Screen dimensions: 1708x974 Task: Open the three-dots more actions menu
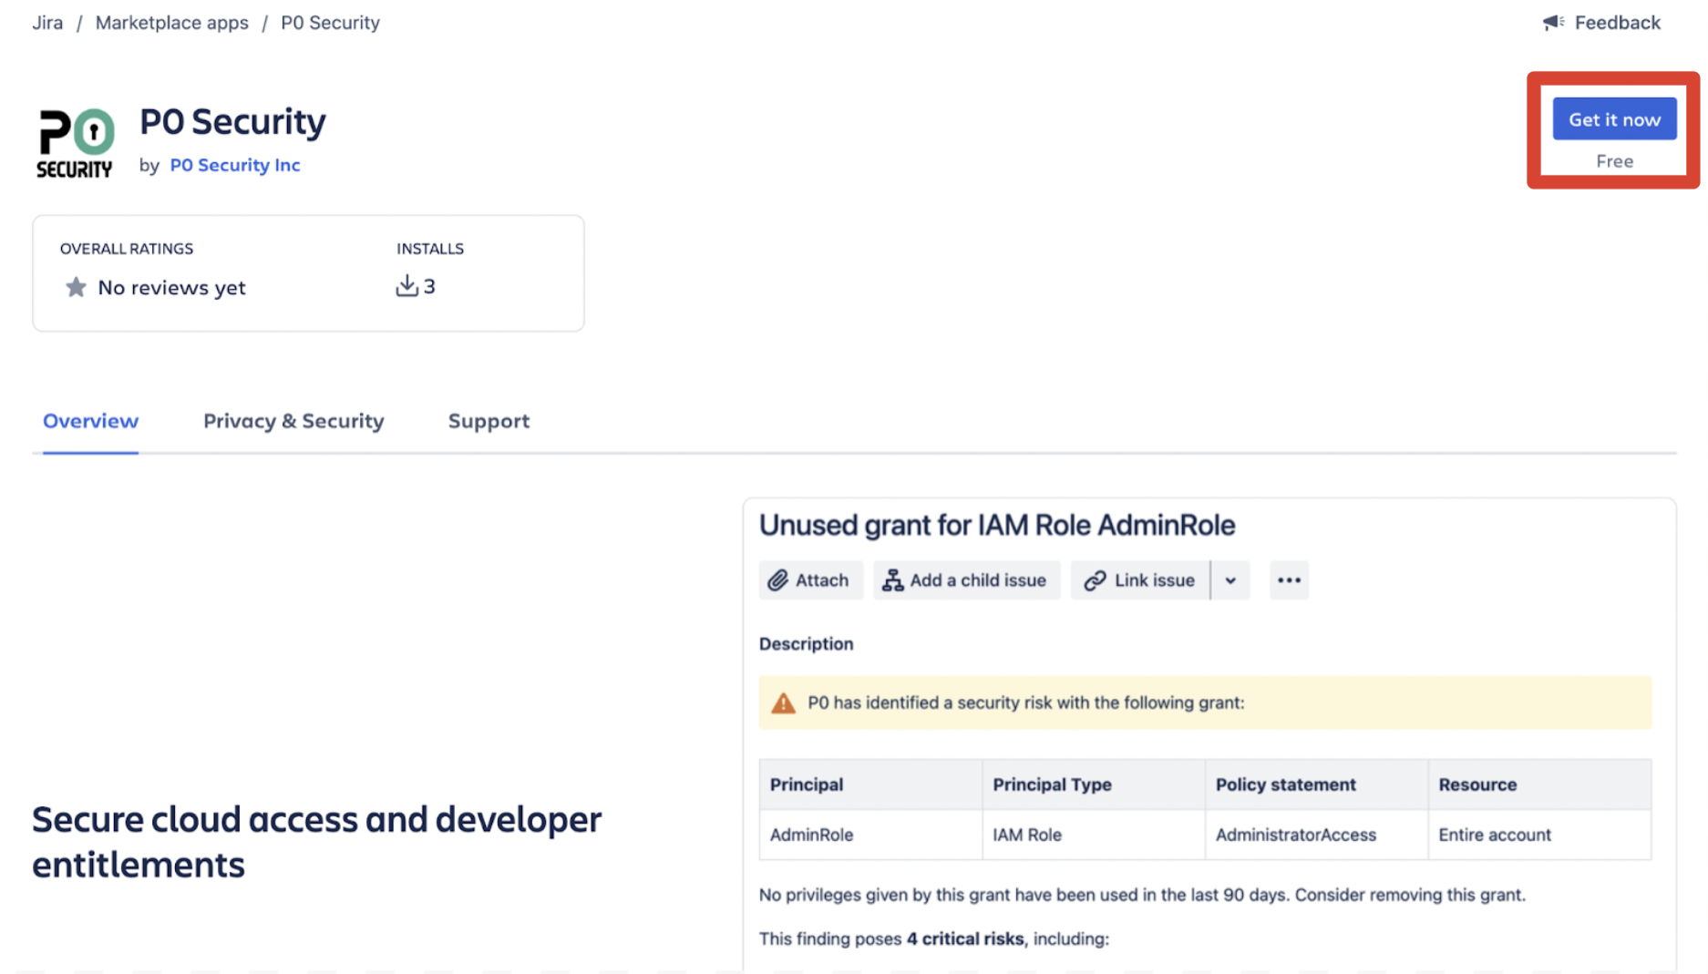click(x=1289, y=580)
